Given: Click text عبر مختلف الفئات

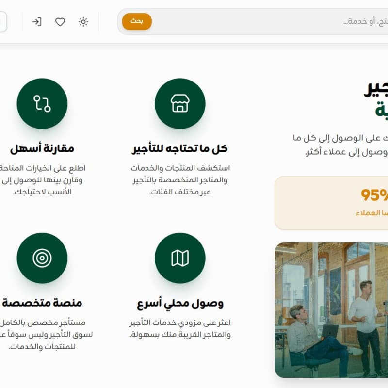Looking at the screenshot, I should tap(180, 192).
